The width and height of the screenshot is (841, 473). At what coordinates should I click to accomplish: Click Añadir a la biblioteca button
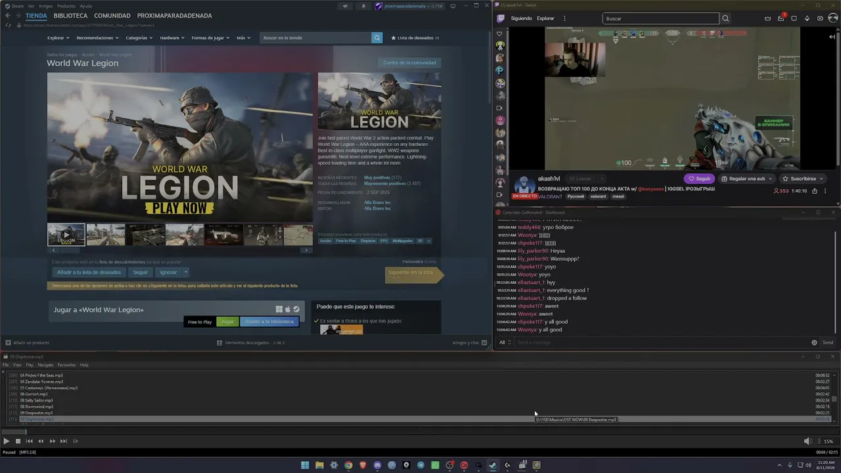(269, 322)
